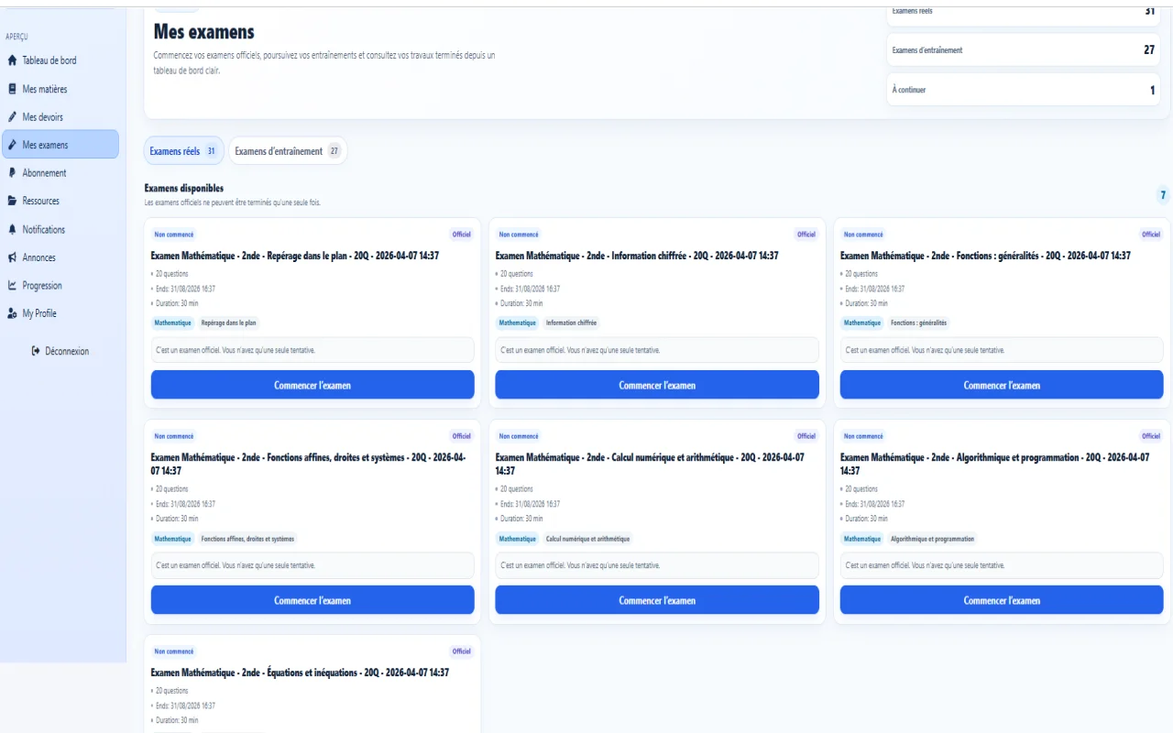The height and width of the screenshot is (733, 1173).
Task: Click the Examens d'entraînement 27 stat card
Action: point(1023,50)
